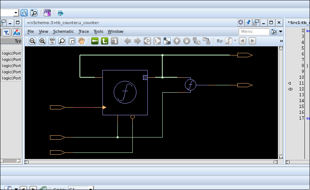The height and width of the screenshot is (190, 310).
Task: Click the gray circular up arrow icon
Action: pos(177,41)
